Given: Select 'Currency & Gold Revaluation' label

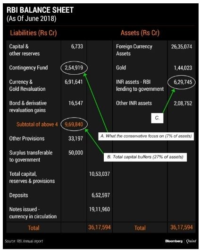Looking at the screenshot, I should pos(27,85).
